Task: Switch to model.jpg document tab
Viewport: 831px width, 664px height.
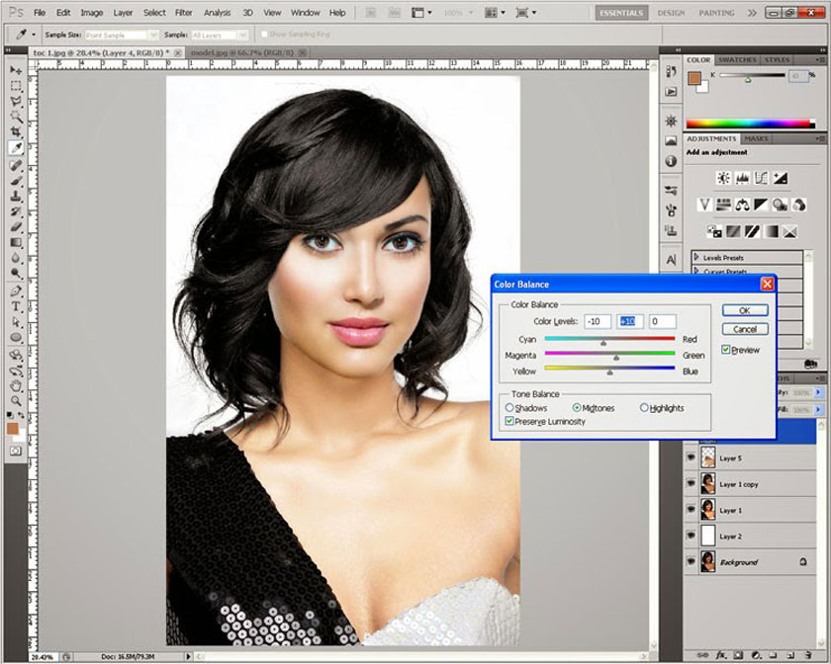Action: [241, 53]
